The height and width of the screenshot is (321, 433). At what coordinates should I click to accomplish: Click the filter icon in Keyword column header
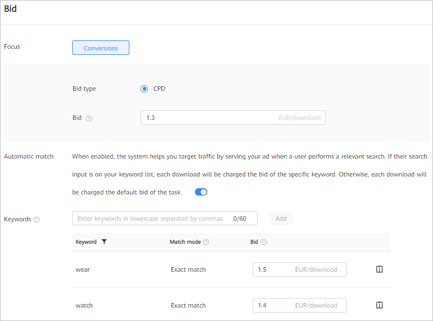104,242
